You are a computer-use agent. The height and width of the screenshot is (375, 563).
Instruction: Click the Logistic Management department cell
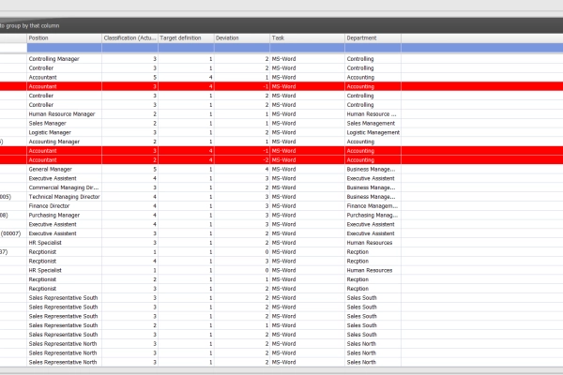click(x=373, y=132)
